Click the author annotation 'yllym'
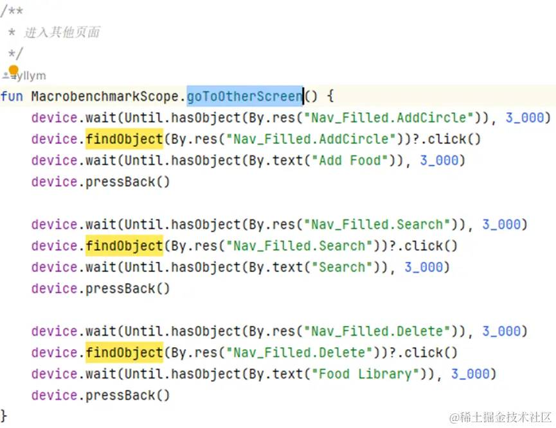Image resolution: width=556 pixels, height=428 pixels. [x=31, y=76]
